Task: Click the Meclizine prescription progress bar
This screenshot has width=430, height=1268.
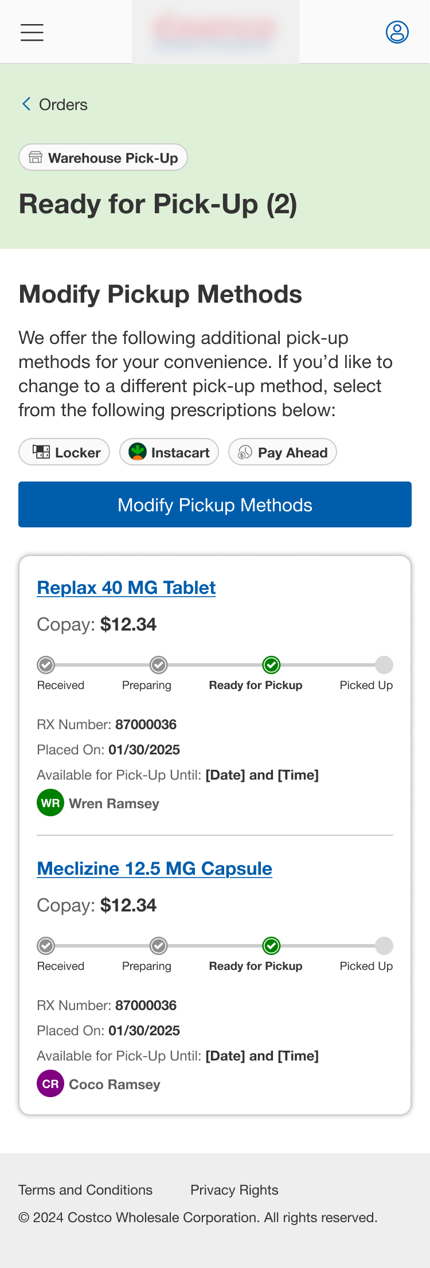Action: click(215, 946)
